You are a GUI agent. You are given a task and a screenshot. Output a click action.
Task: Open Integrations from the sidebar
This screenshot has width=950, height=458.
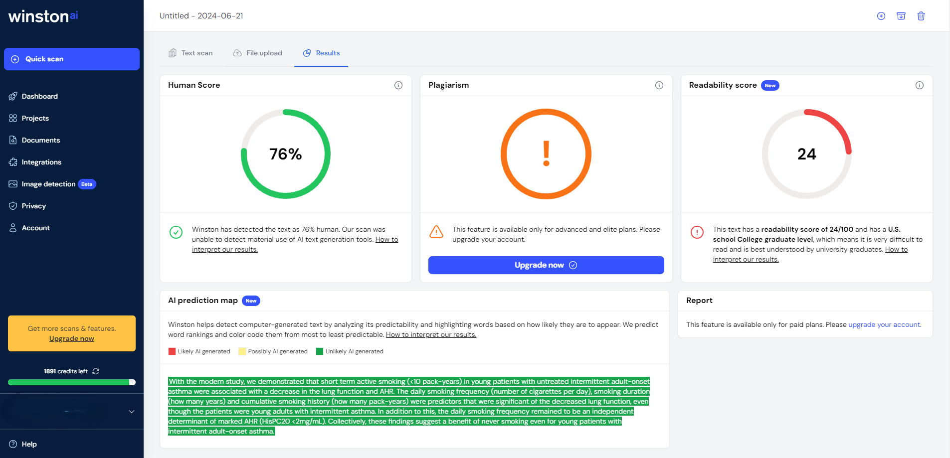[x=41, y=162]
